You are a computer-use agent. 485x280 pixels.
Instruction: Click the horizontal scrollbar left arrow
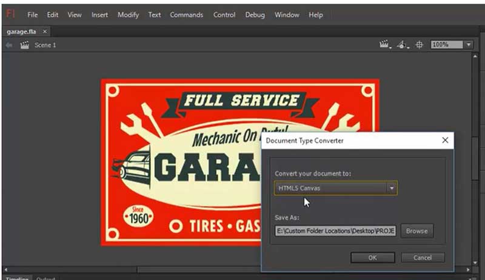[5, 270]
